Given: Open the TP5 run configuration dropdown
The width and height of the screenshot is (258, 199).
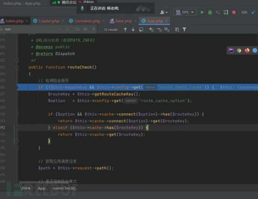Looking at the screenshot, I should coord(185,12).
